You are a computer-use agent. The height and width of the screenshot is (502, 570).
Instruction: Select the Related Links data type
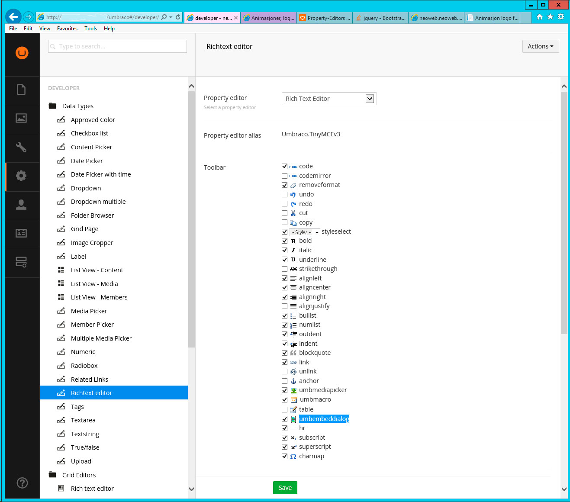pos(90,380)
